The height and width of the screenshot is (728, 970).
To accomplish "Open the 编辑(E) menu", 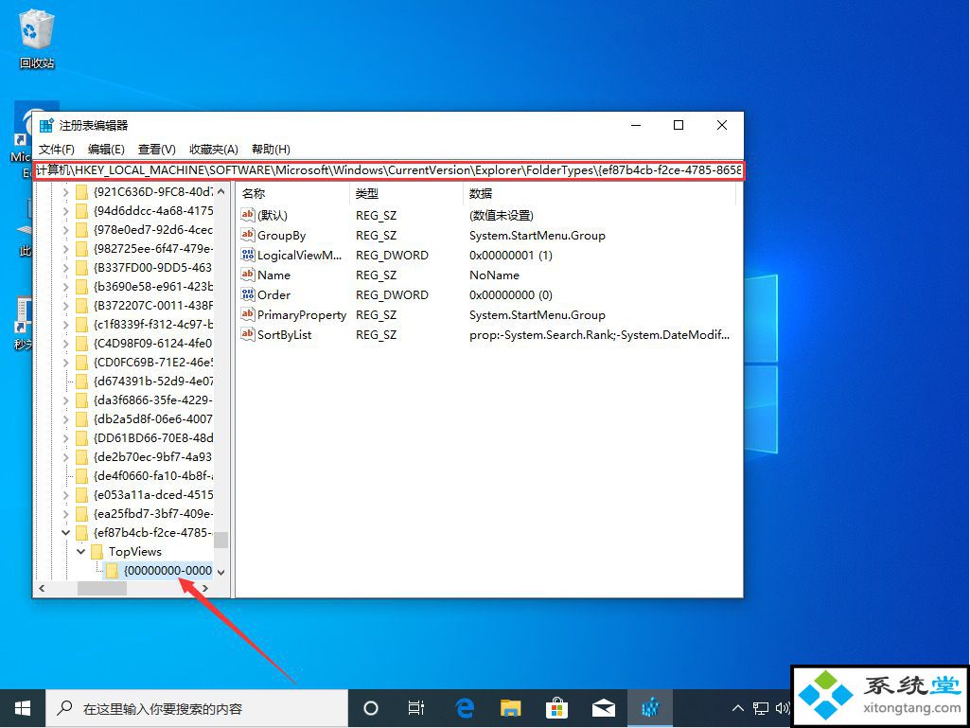I will tap(106, 150).
